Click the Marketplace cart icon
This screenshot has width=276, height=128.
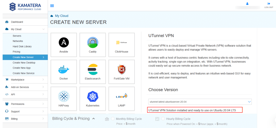[7, 80]
